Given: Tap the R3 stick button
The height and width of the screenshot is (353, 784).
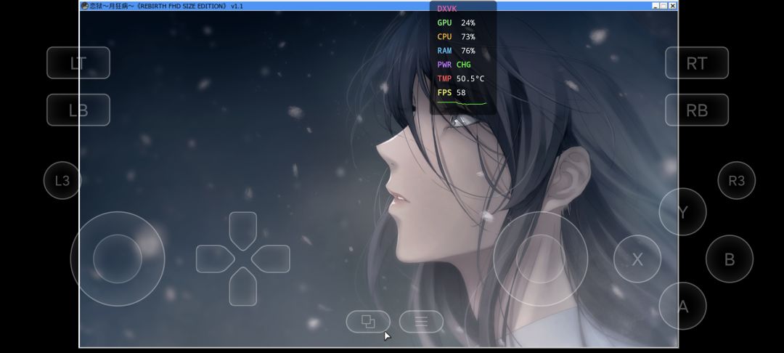Looking at the screenshot, I should [737, 181].
